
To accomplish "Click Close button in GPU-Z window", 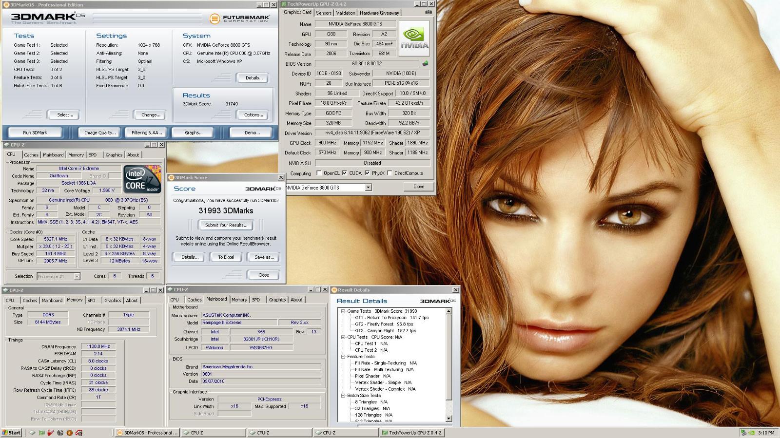I will coord(419,187).
